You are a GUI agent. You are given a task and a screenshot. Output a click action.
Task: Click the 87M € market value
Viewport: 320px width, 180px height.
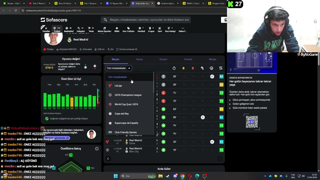49,68
